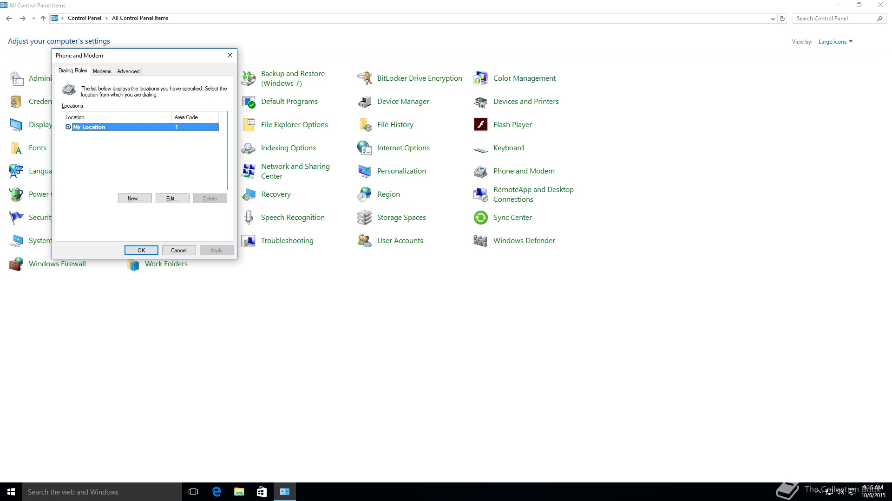Close the Phone and Modem dialog

(x=230, y=55)
